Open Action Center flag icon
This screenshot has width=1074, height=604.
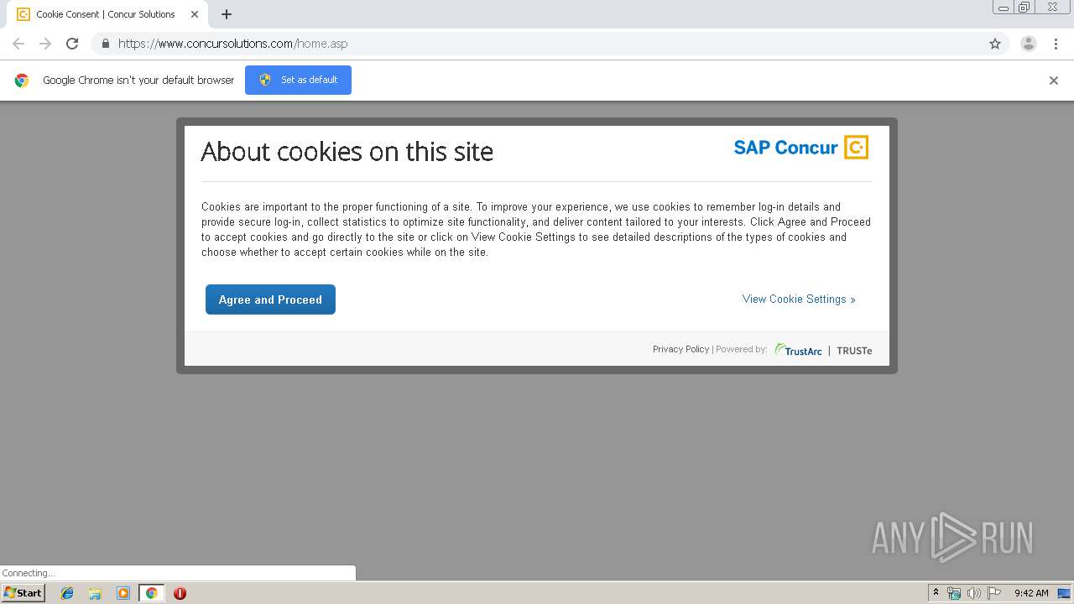coord(994,593)
